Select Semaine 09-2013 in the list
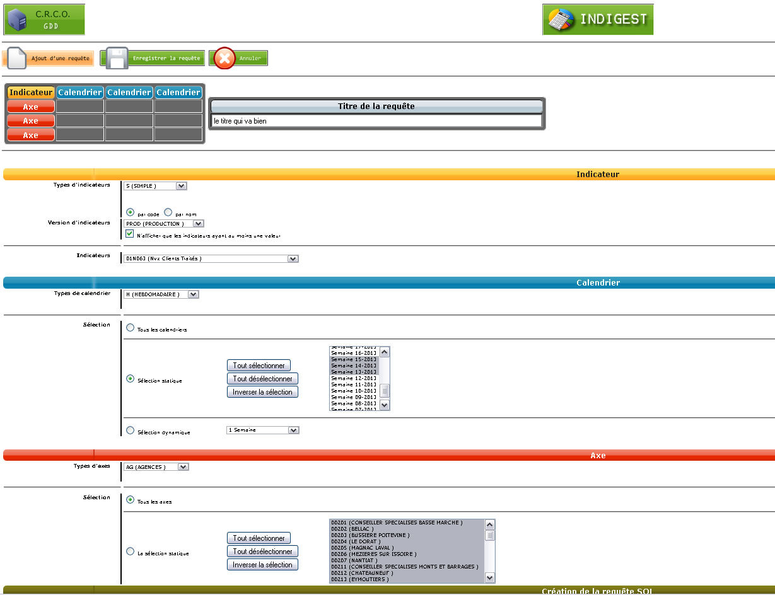The image size is (775, 595). 354,397
